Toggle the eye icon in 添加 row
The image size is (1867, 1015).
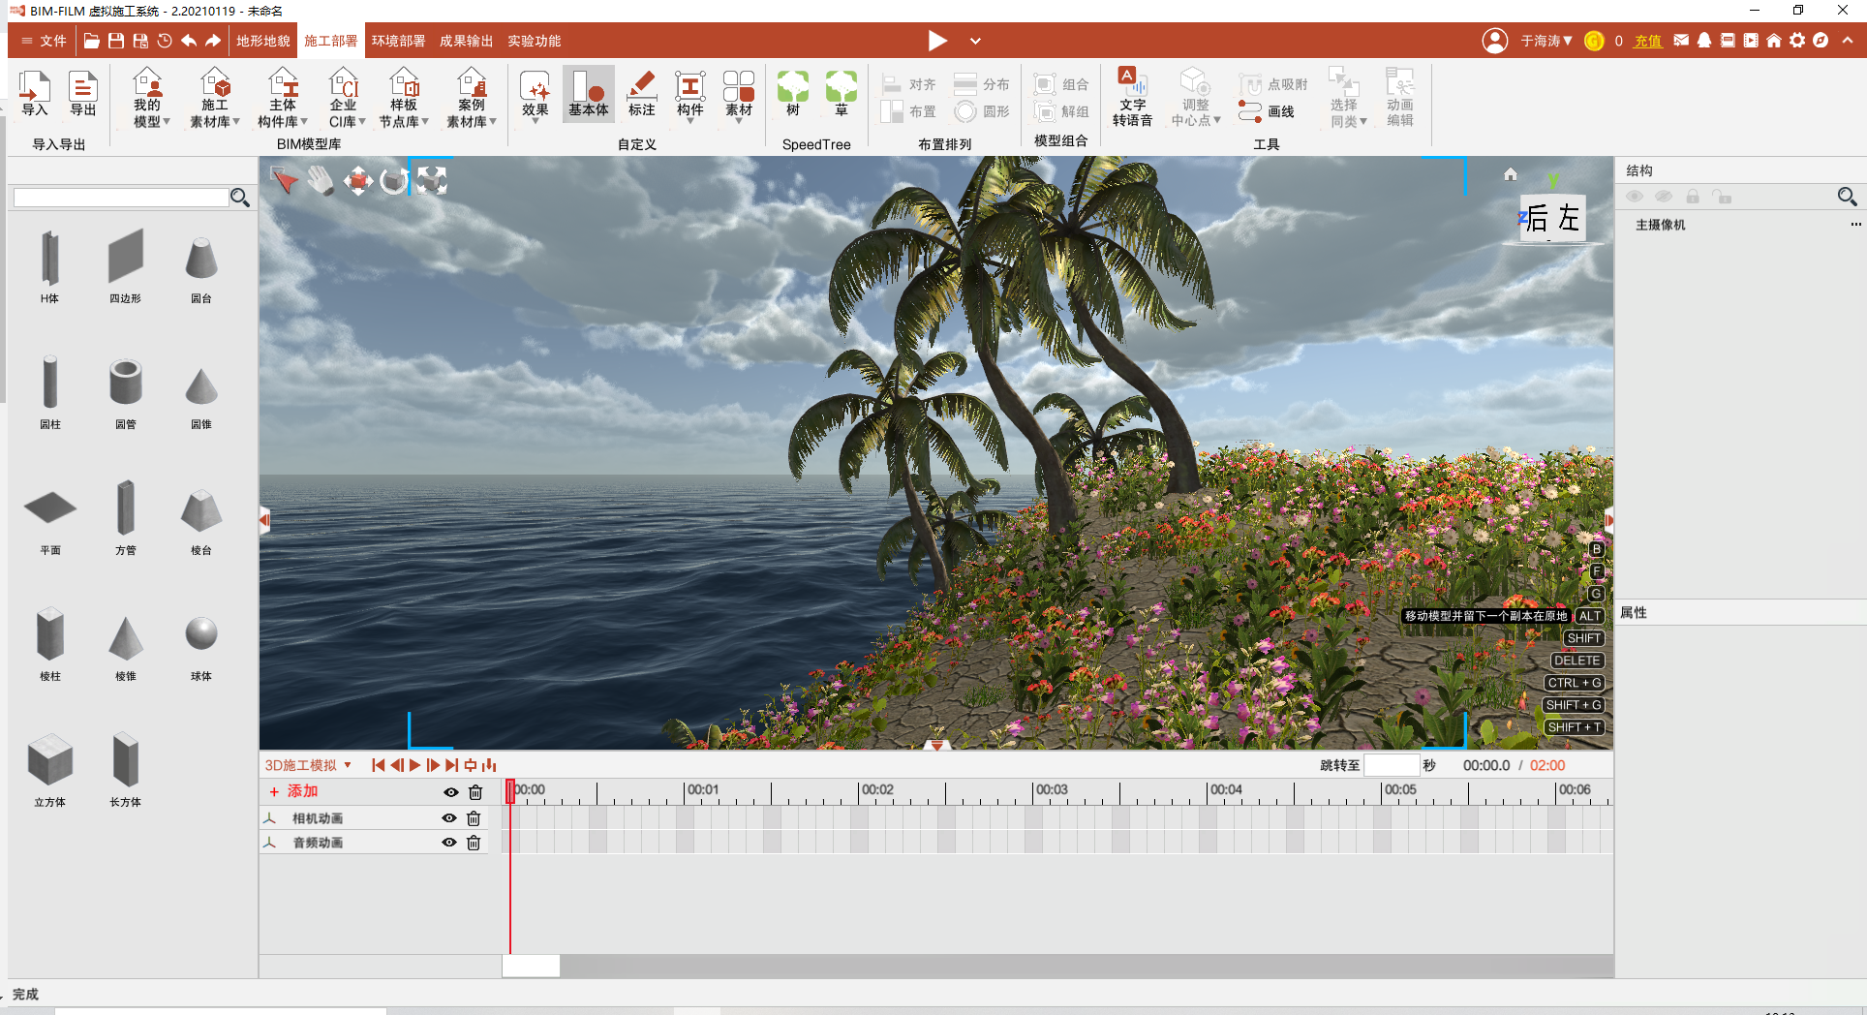[450, 792]
